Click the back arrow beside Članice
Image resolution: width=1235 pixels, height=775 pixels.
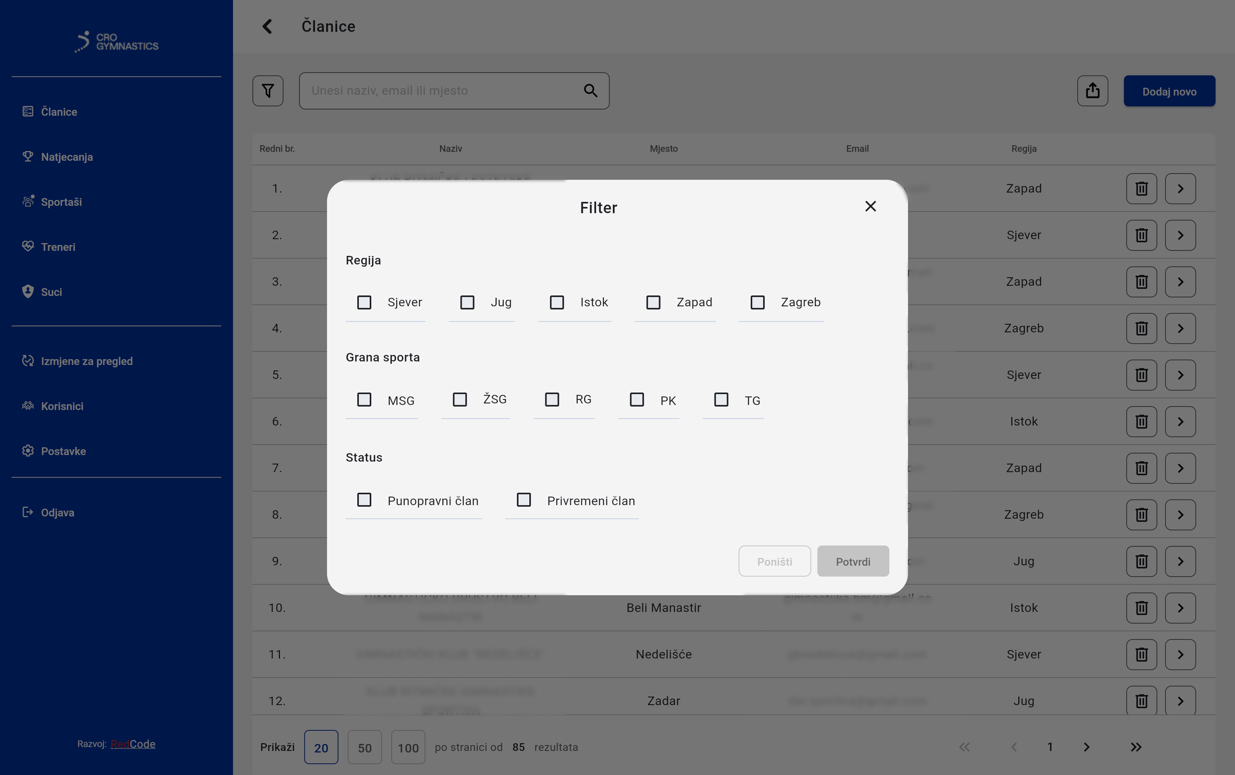pyautogui.click(x=267, y=26)
